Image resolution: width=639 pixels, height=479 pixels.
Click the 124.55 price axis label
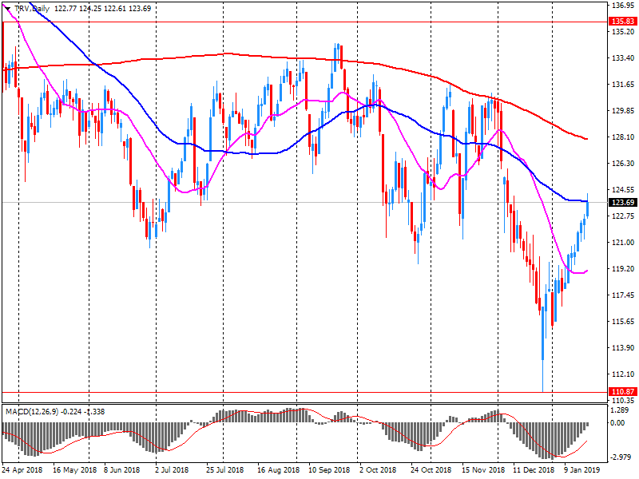tap(623, 190)
